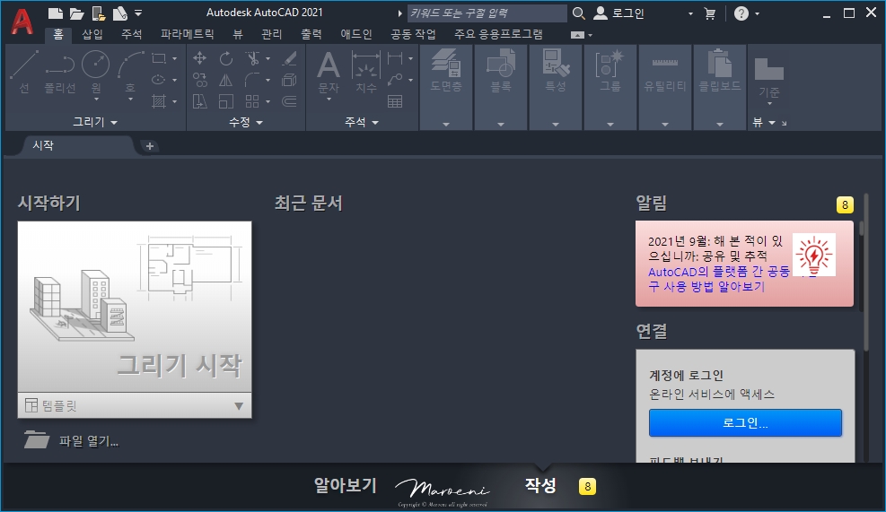Viewport: 886px width, 512px height.
Task: Select the Array tool
Action: [252, 101]
